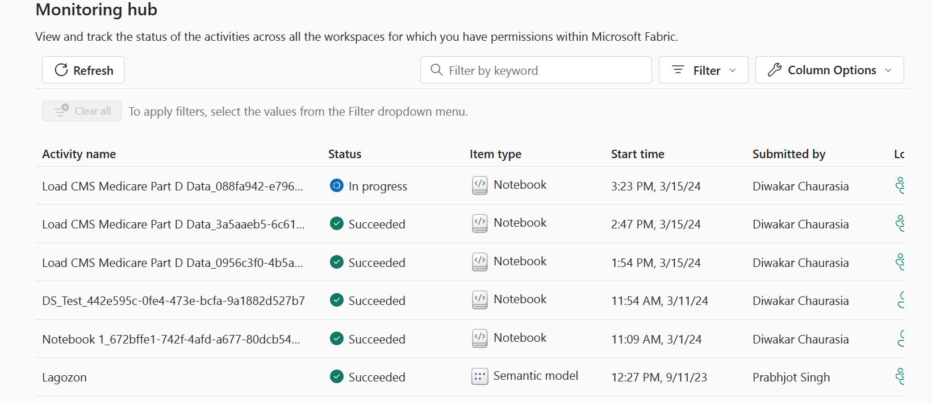Image resolution: width=932 pixels, height=403 pixels.
Task: Click location icon for 2:47 PM row
Action: tap(900, 223)
